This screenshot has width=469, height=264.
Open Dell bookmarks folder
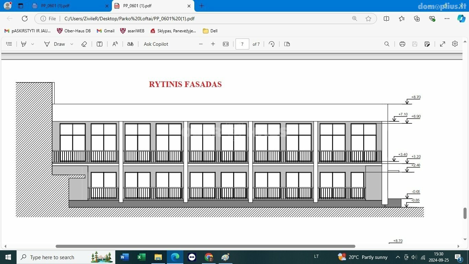210,31
